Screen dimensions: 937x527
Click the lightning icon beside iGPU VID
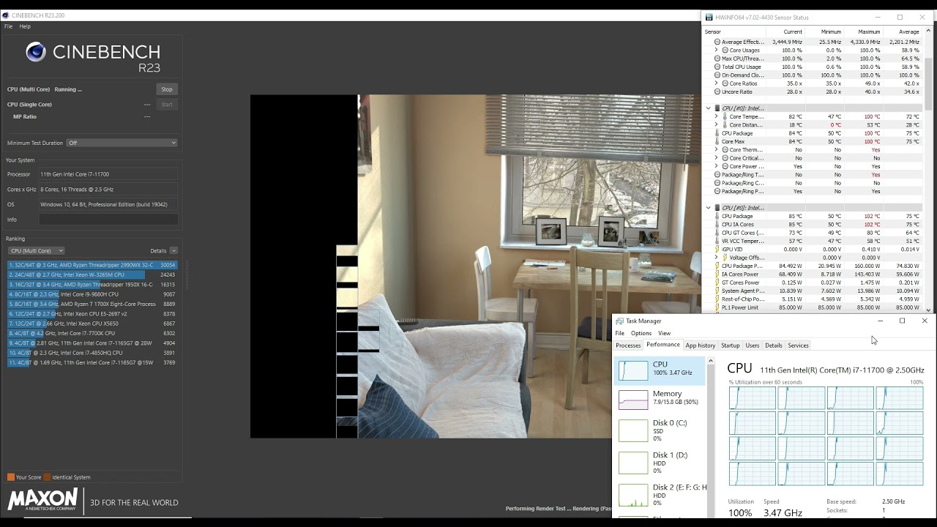(717, 250)
